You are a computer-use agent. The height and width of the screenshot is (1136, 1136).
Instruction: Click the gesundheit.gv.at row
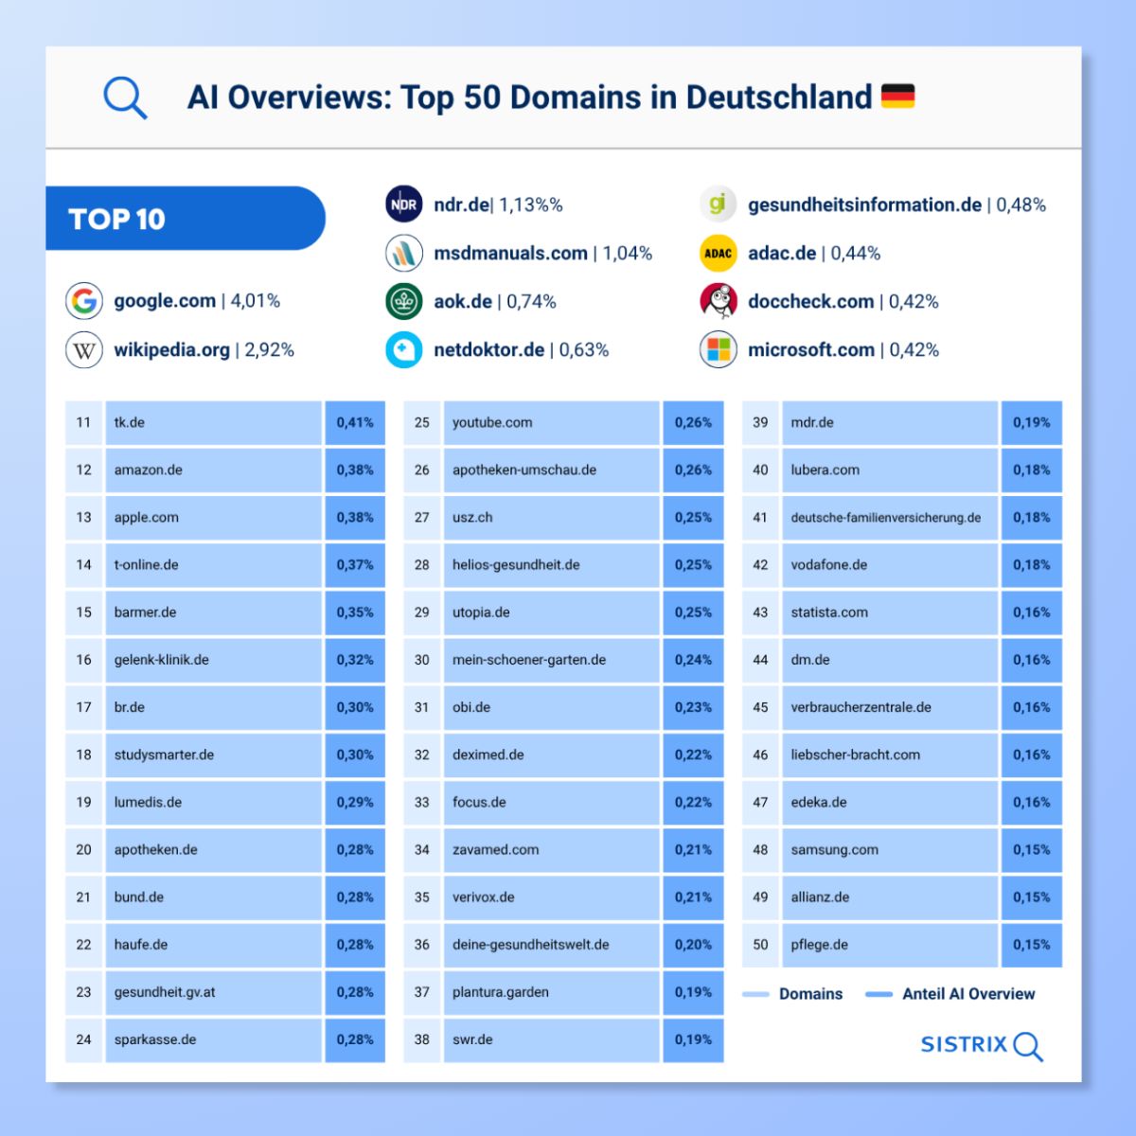click(x=225, y=992)
